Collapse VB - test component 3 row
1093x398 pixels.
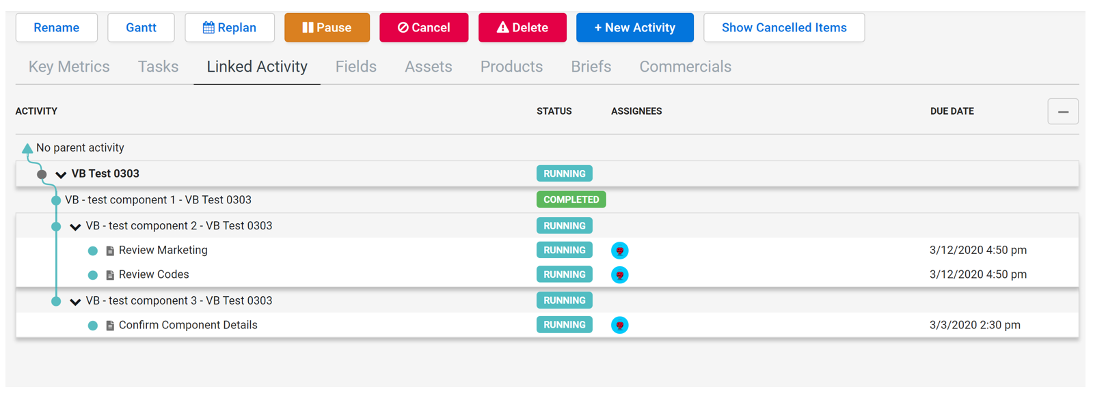[x=75, y=302]
